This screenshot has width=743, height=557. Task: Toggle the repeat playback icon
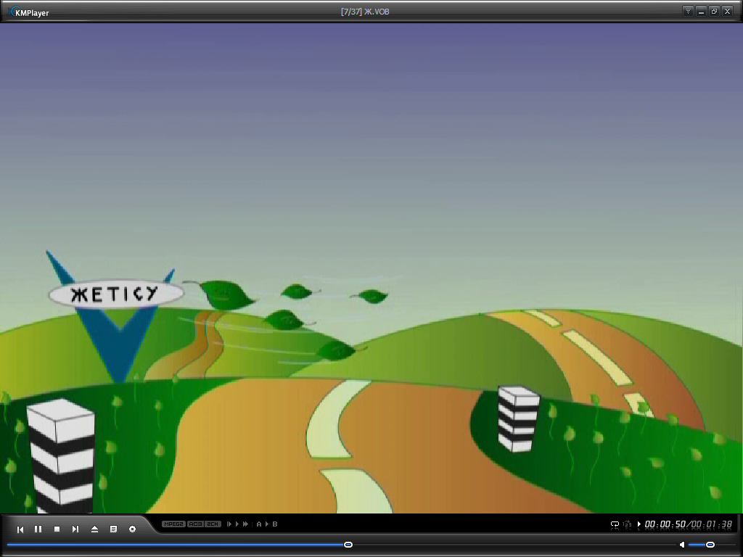[x=615, y=524]
